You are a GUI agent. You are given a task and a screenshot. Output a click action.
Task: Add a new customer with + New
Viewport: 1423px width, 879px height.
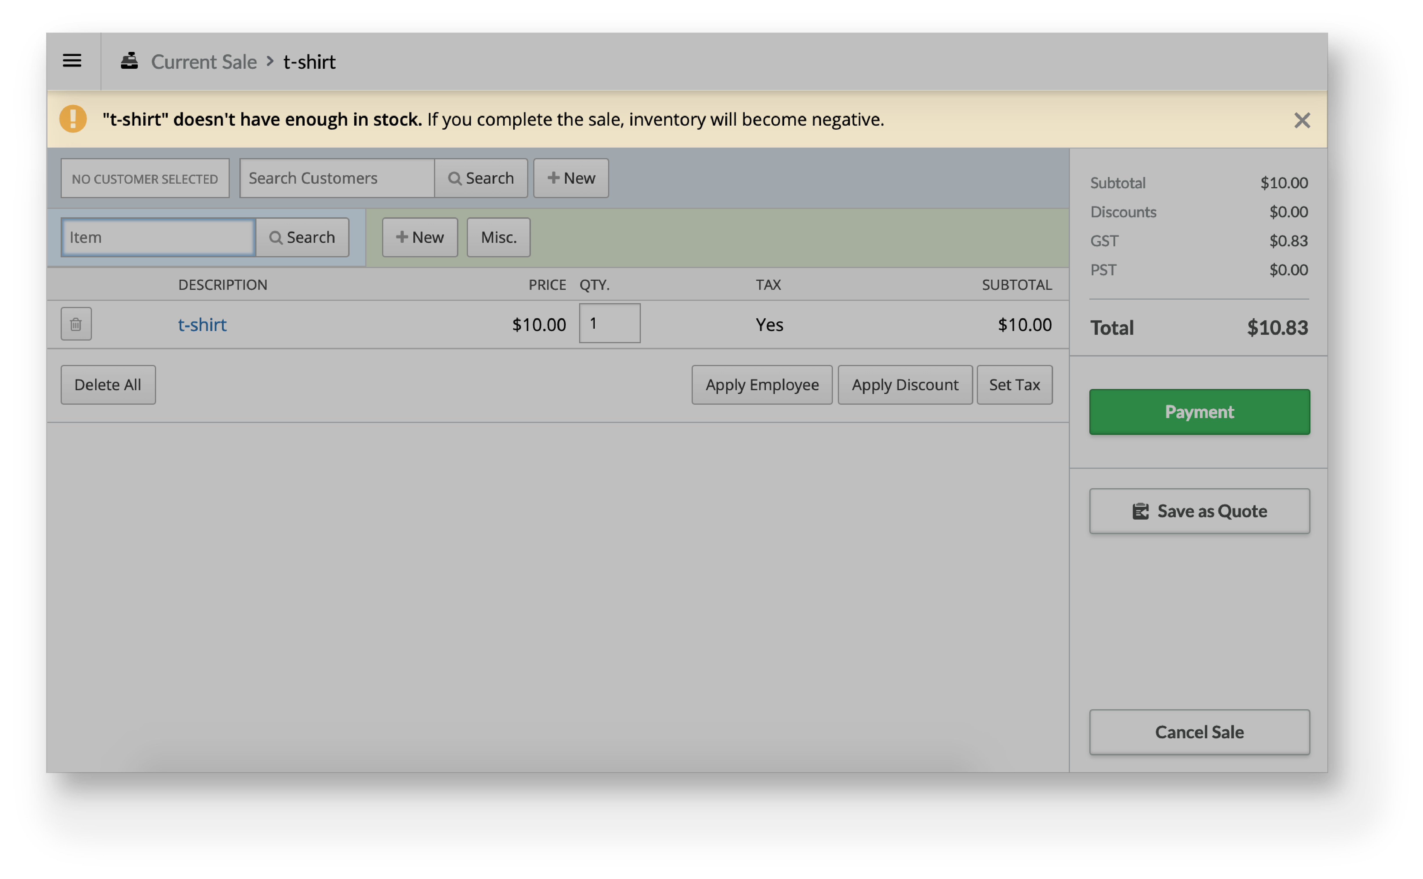572,178
